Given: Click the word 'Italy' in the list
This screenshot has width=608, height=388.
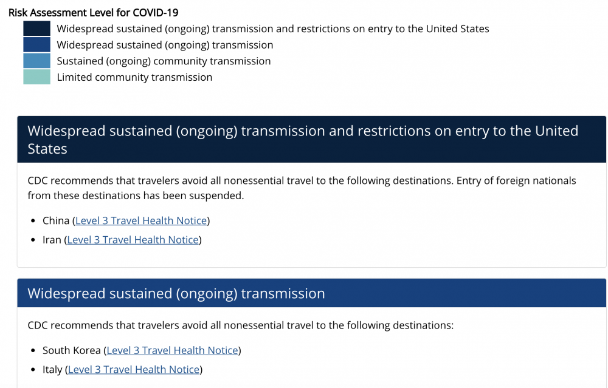Looking at the screenshot, I should click(52, 369).
